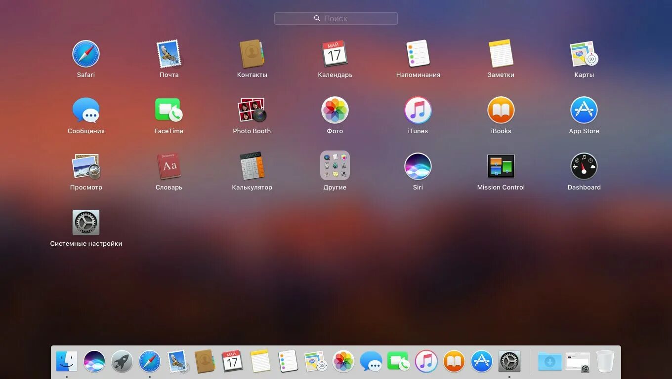Switch to Safari via the Dock
This screenshot has width=672, height=379.
150,362
